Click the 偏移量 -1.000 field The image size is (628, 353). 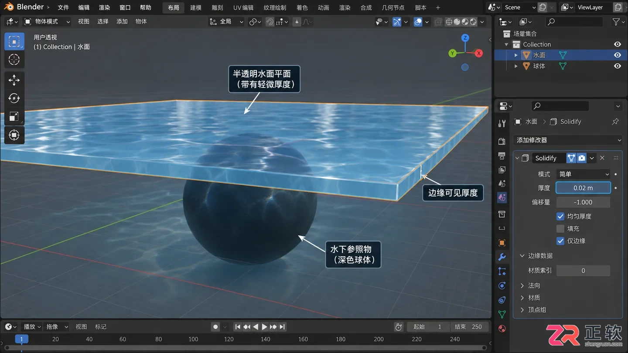583,202
